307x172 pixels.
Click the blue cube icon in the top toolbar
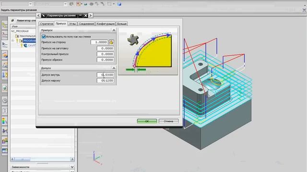click(119, 4)
